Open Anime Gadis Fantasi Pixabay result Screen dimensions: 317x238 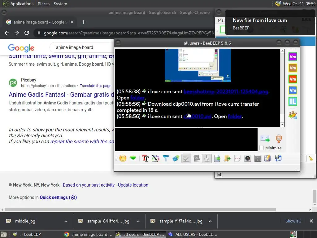(x=62, y=95)
